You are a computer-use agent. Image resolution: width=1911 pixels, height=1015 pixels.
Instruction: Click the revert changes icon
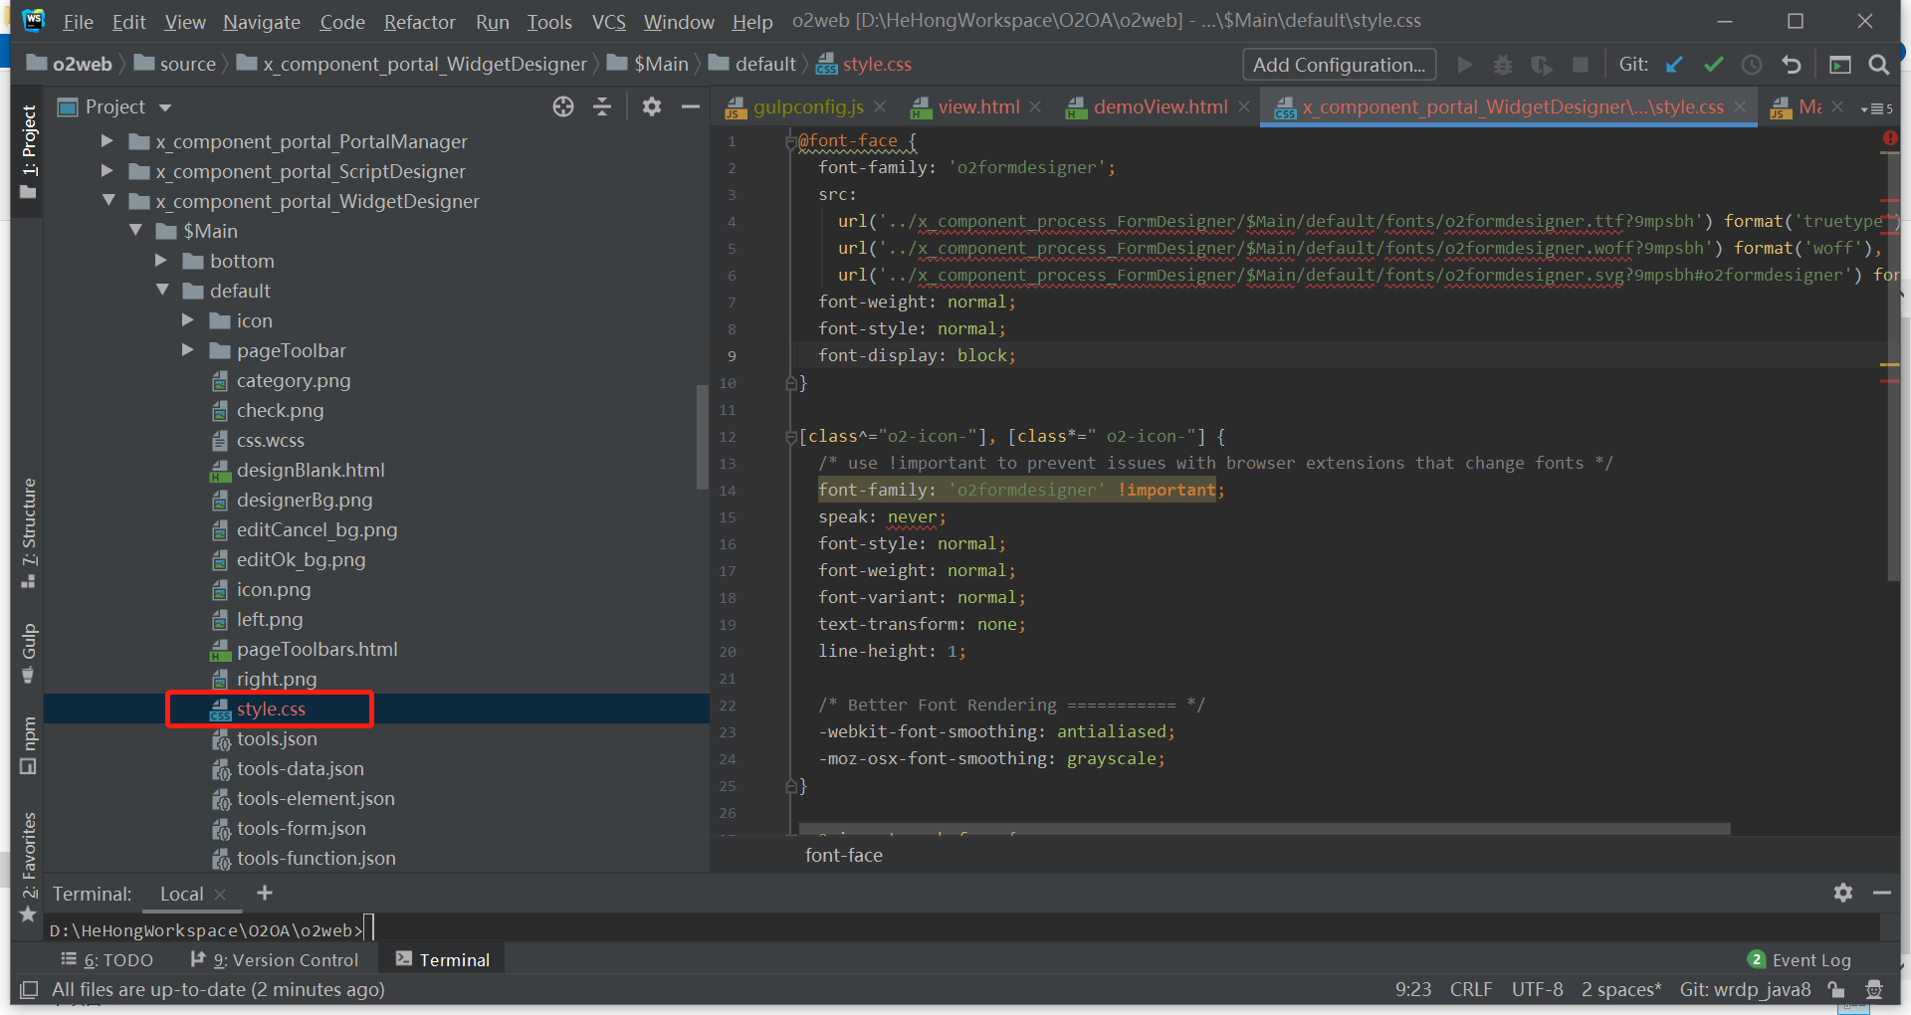1792,65
